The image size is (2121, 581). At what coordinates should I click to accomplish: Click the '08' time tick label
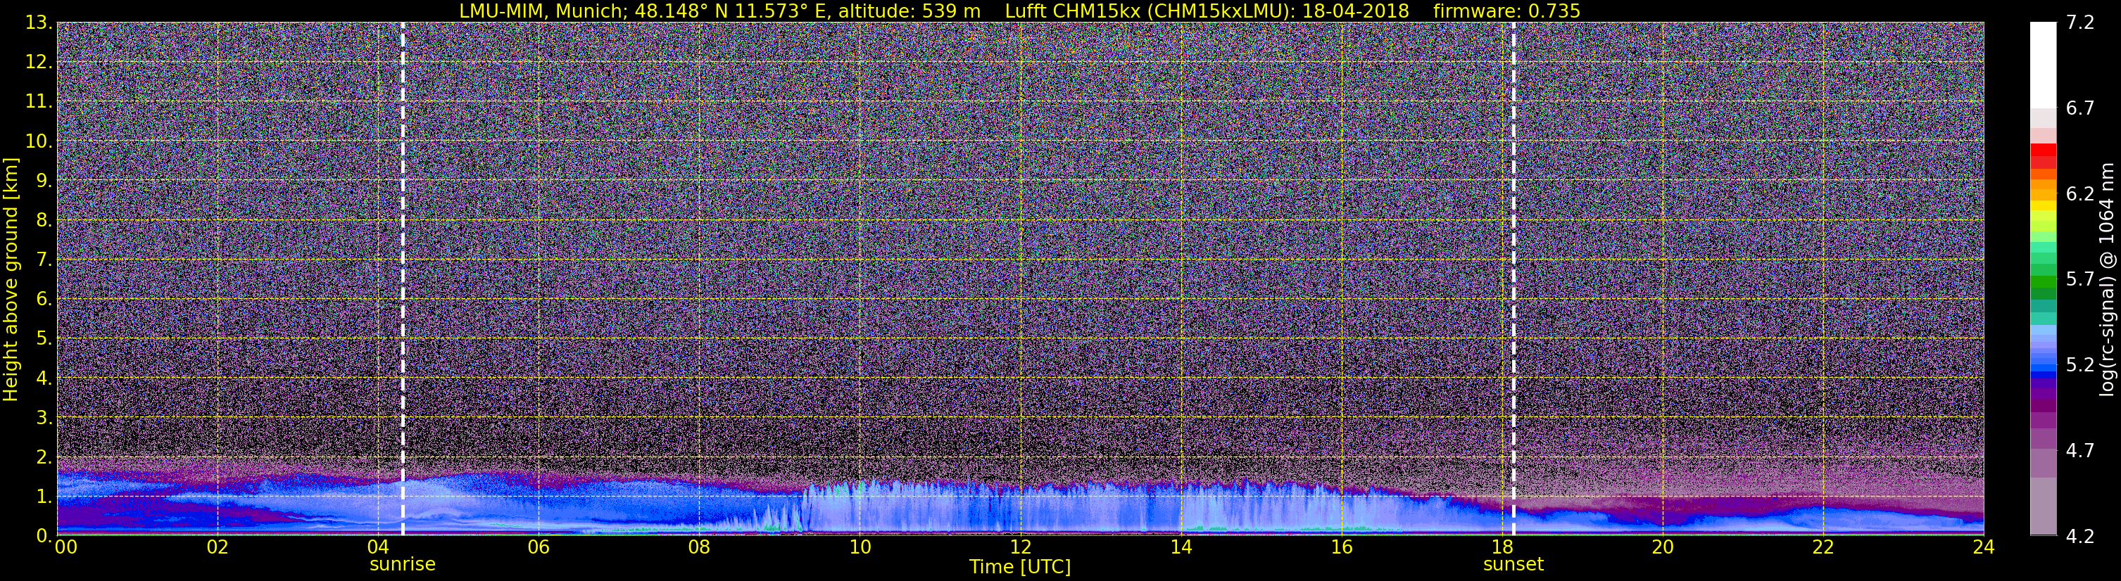pyautogui.click(x=699, y=547)
